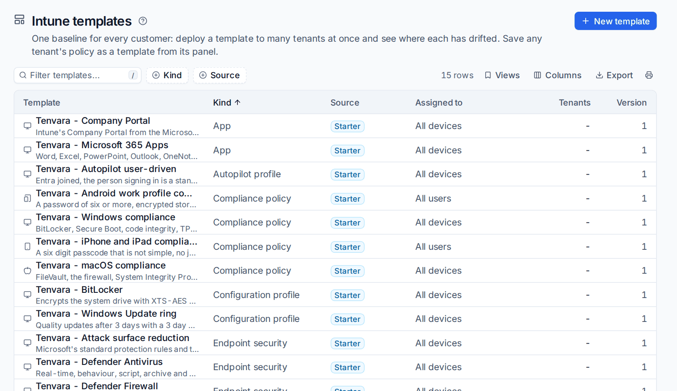Screen dimensions: 677x391
Task: Open the Source filter
Action: tap(220, 75)
